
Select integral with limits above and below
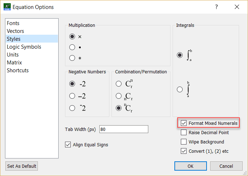[180, 89]
